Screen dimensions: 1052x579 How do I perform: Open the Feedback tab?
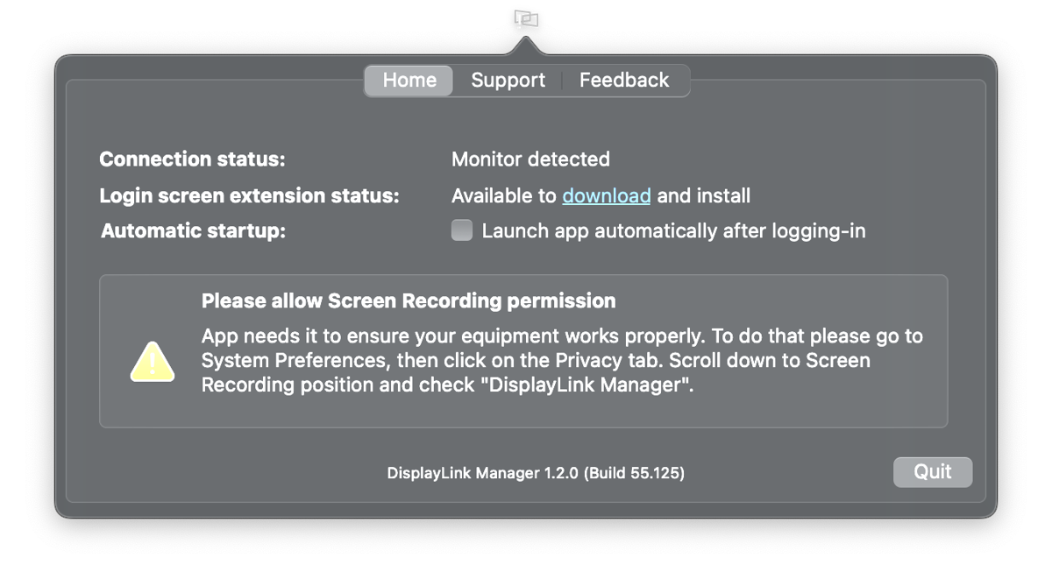(624, 80)
